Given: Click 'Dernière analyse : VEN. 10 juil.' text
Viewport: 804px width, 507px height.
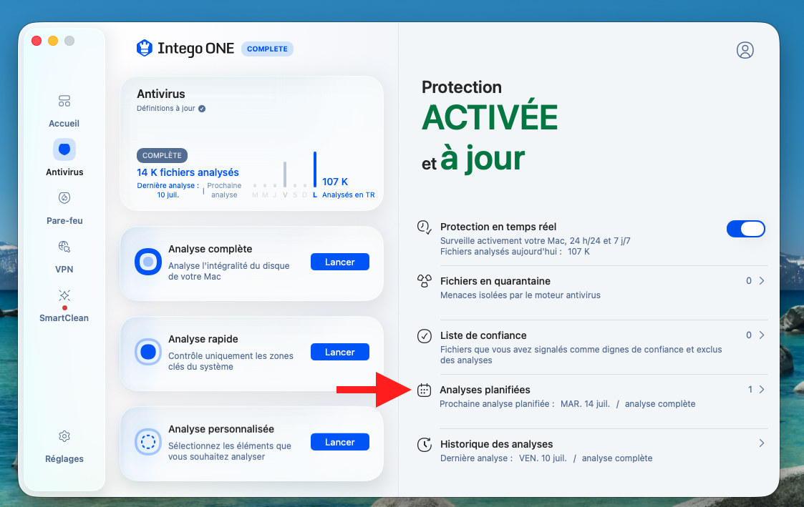Looking at the screenshot, I should (503, 458).
